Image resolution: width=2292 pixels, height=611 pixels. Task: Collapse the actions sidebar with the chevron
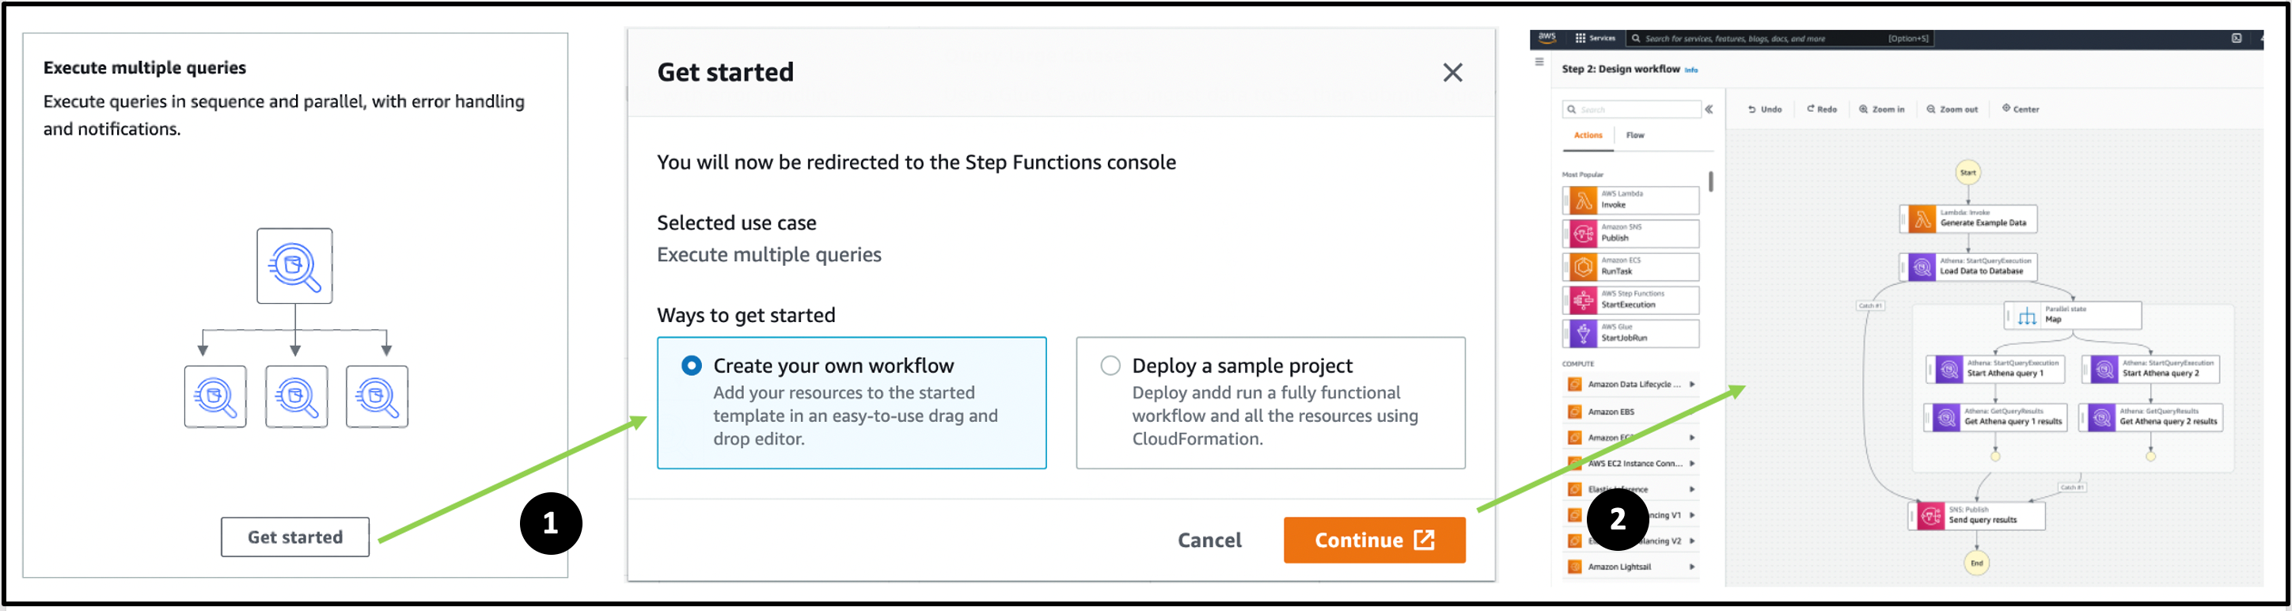coord(1710,108)
